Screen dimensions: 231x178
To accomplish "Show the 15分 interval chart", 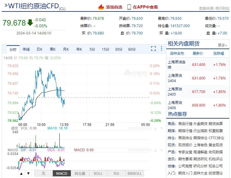I will (106, 49).
